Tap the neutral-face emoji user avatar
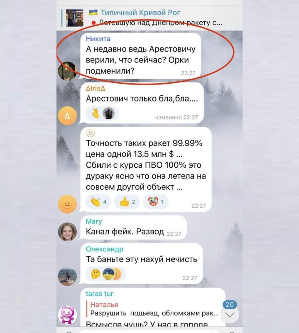This screenshot has height=333, width=299. point(67,204)
